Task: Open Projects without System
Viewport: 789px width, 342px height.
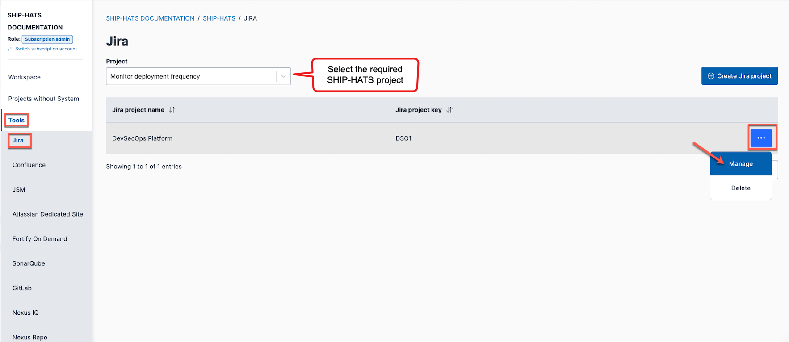Action: click(44, 99)
